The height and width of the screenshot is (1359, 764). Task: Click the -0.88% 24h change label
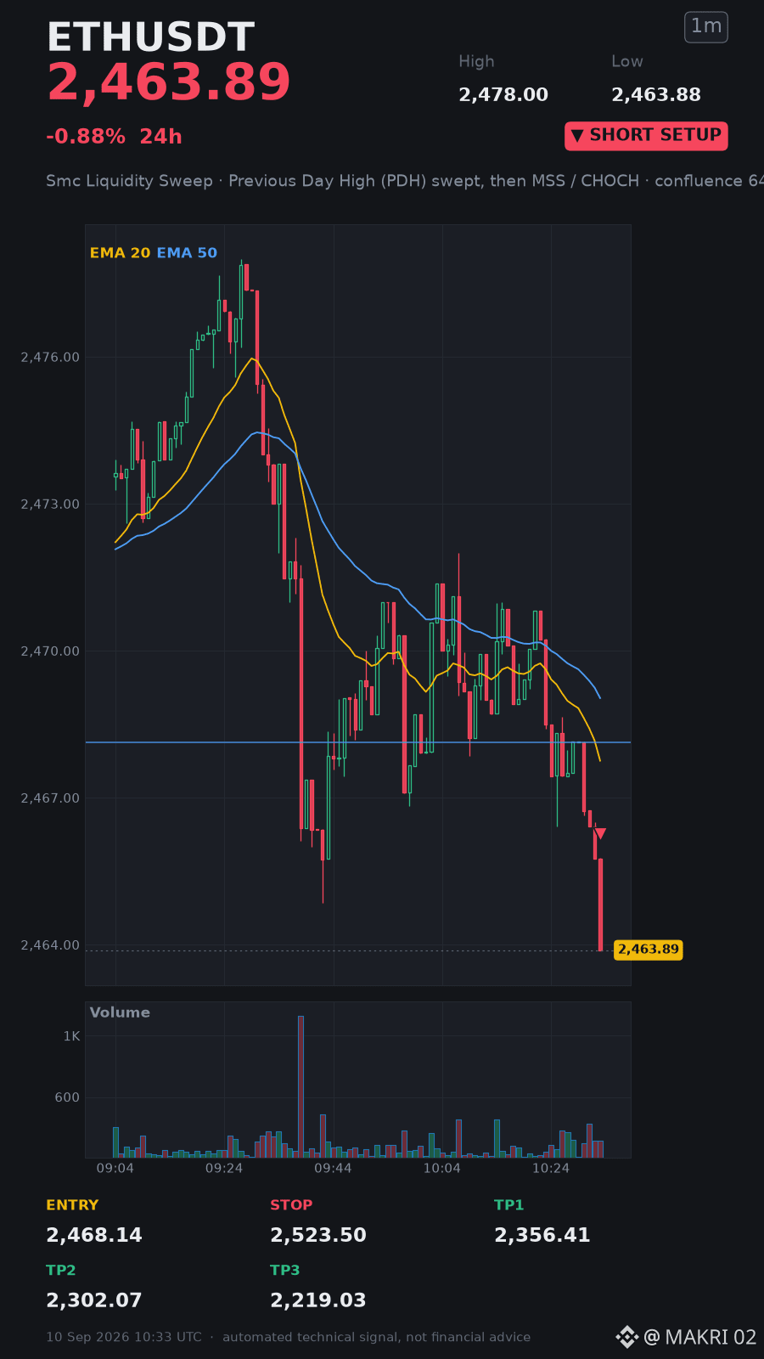click(x=114, y=137)
